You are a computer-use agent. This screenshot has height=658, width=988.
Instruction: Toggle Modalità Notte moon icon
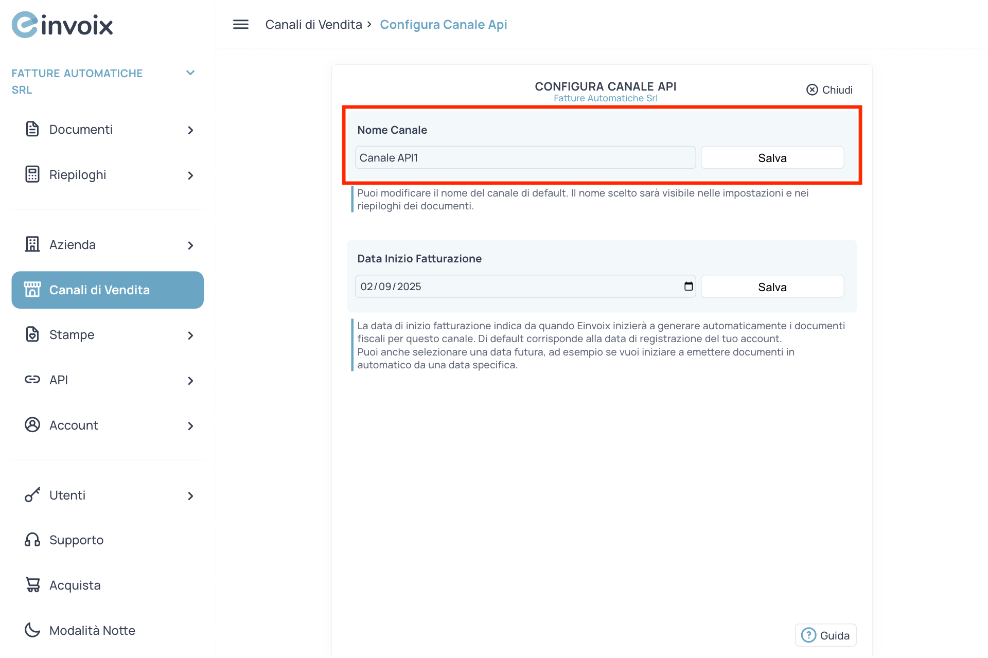pos(32,629)
